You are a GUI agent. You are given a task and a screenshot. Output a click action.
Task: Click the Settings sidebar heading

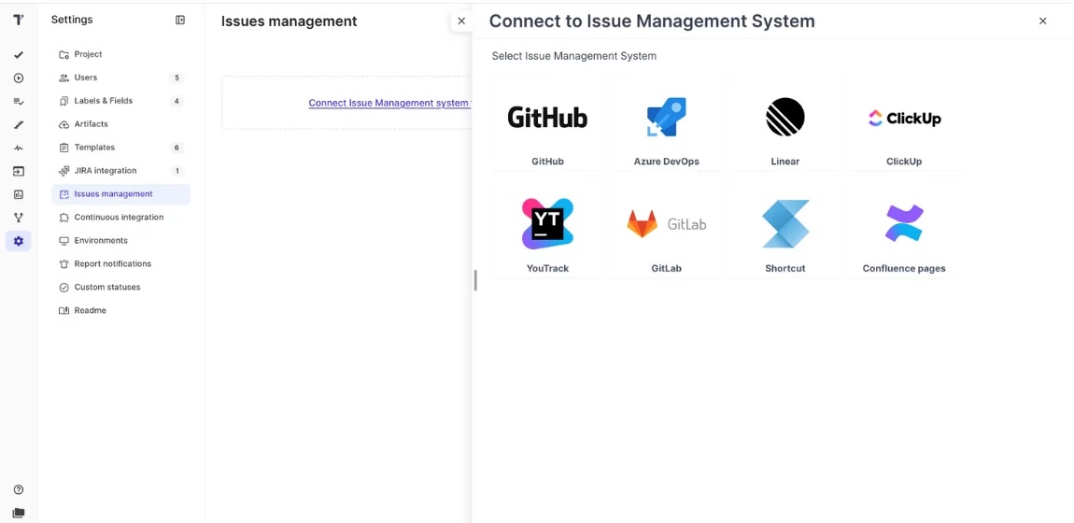point(72,20)
